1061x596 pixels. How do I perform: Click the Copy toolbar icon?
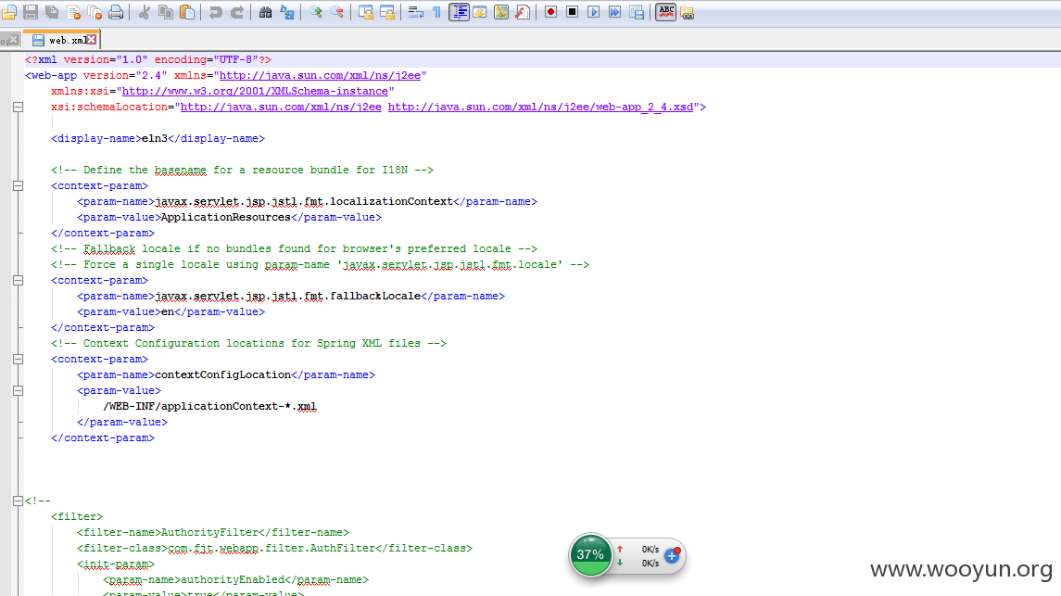[166, 12]
